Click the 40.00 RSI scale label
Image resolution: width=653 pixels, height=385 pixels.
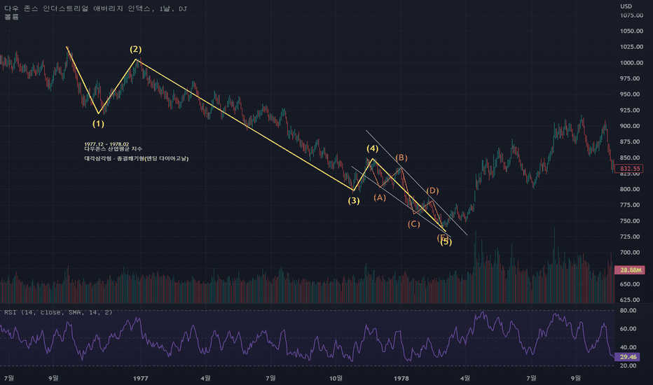(x=628, y=347)
